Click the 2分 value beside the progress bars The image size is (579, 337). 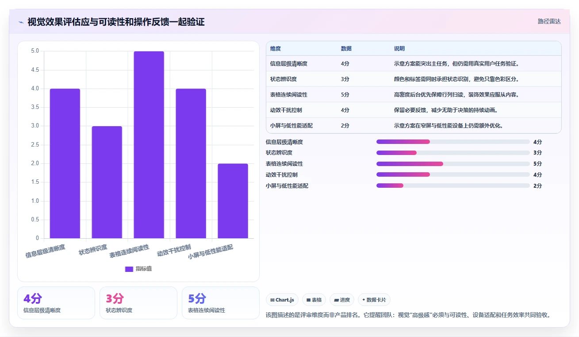click(537, 186)
